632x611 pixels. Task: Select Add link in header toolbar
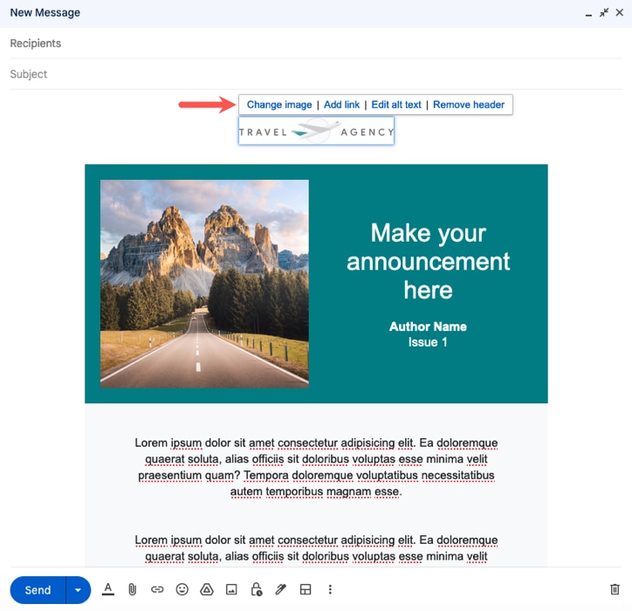pos(341,105)
